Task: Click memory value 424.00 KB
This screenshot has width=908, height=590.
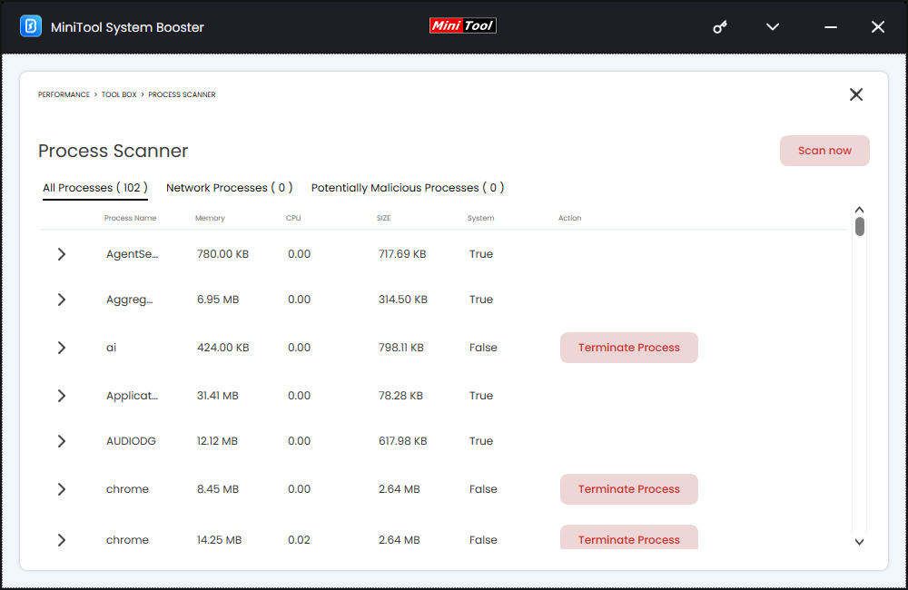Action: pyautogui.click(x=223, y=348)
